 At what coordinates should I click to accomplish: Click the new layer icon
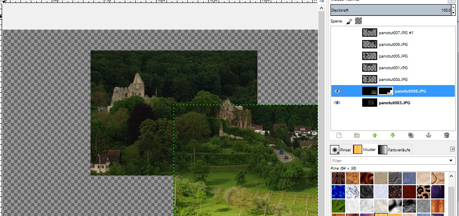coord(339,135)
